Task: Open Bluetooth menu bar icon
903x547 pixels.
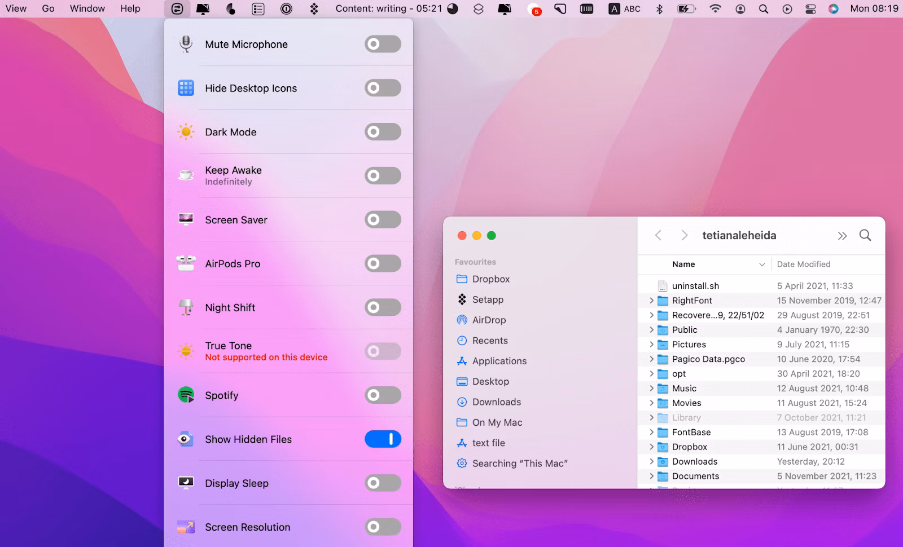Action: (659, 9)
